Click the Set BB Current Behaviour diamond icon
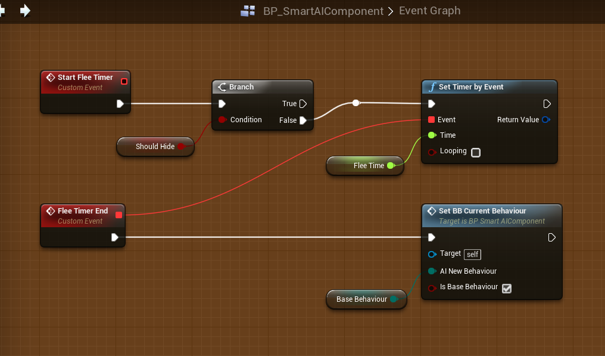This screenshot has height=356, width=605. pyautogui.click(x=432, y=211)
